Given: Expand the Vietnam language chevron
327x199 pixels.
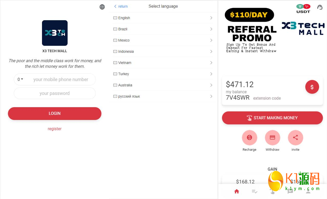Looking at the screenshot, I should (x=211, y=63).
